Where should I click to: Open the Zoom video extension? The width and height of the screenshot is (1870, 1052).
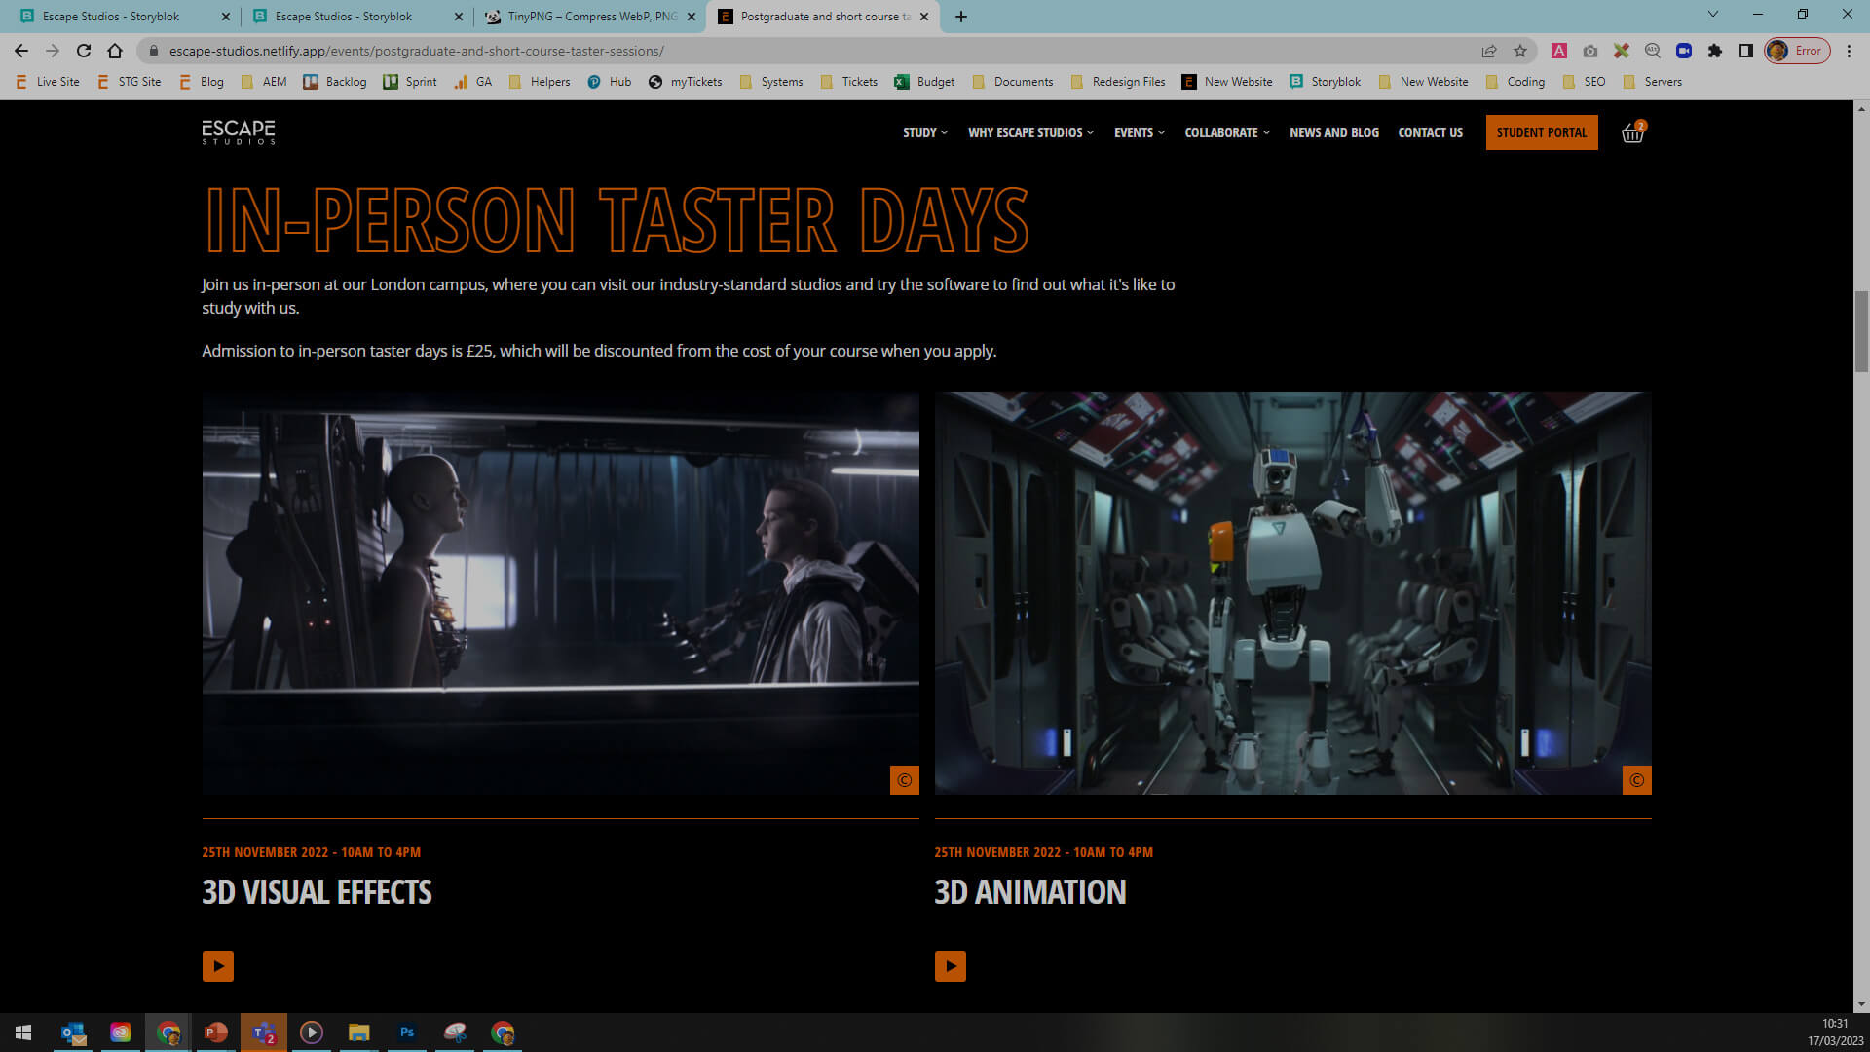coord(1684,51)
